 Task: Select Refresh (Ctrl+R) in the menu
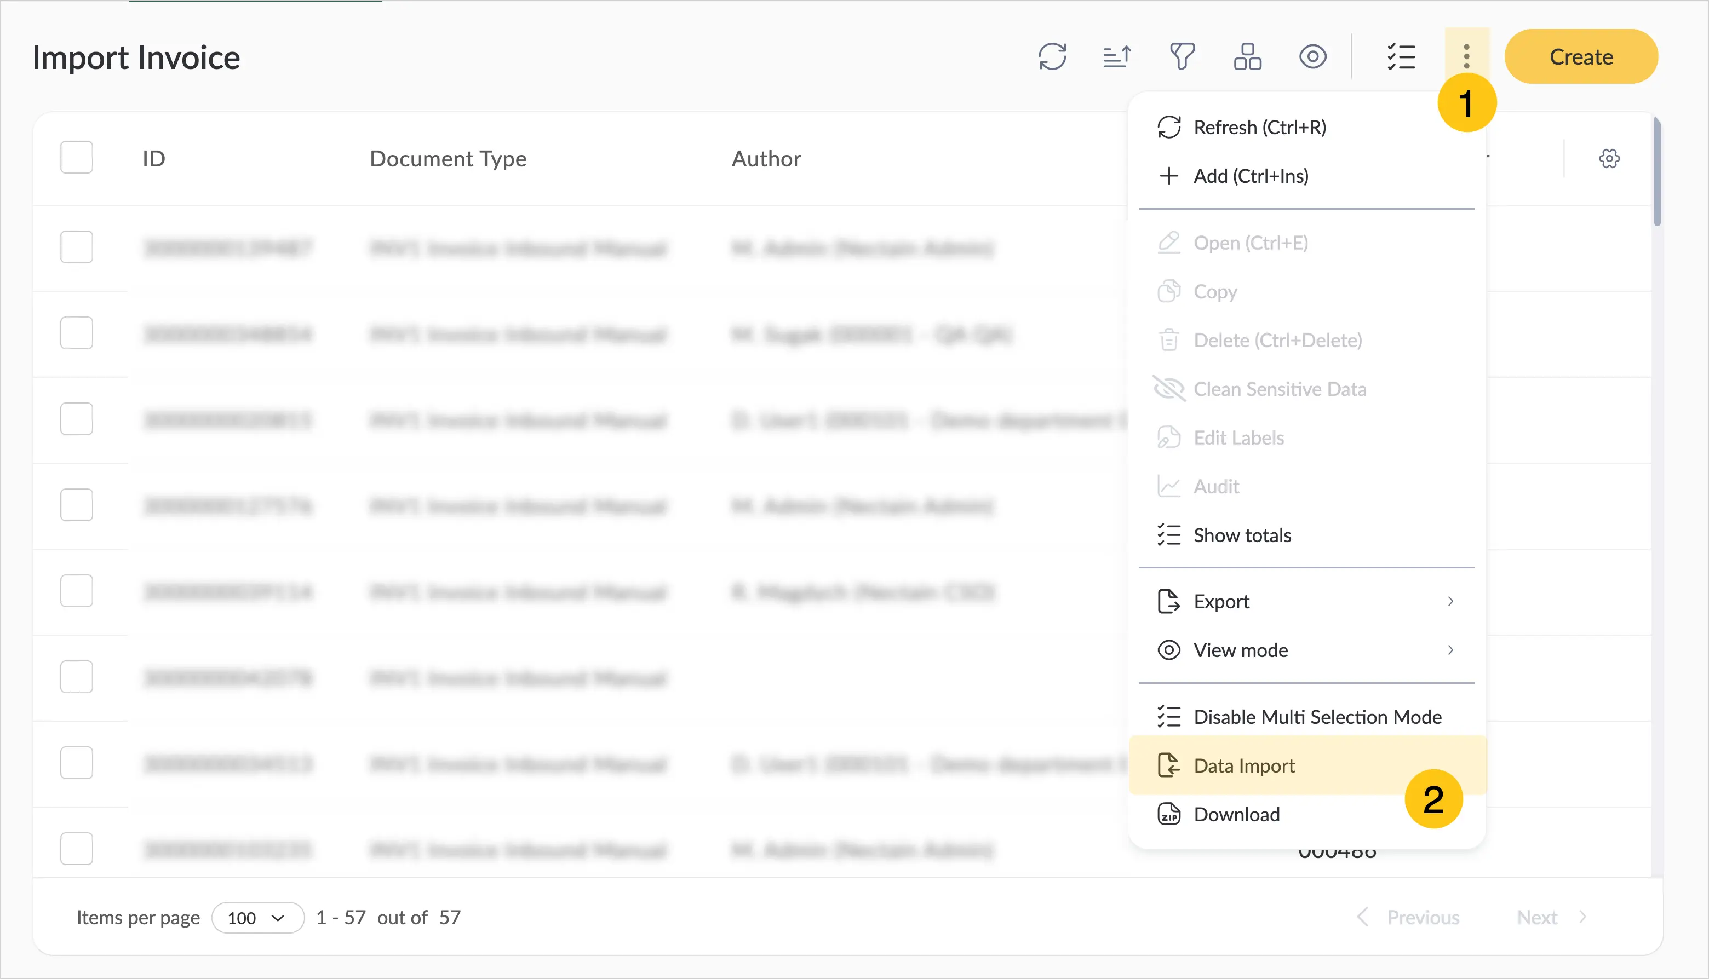[1306, 127]
